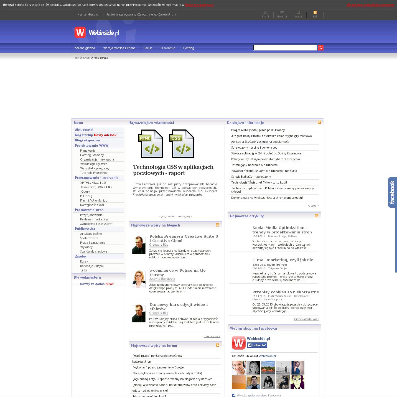Screen dimensions: 397x397
Task: Open the Mapa sitemap icon
Action: coord(298,13)
